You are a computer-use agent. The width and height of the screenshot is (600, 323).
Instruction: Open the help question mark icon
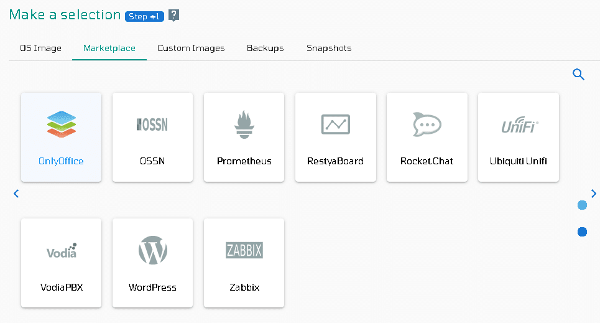[x=173, y=16]
